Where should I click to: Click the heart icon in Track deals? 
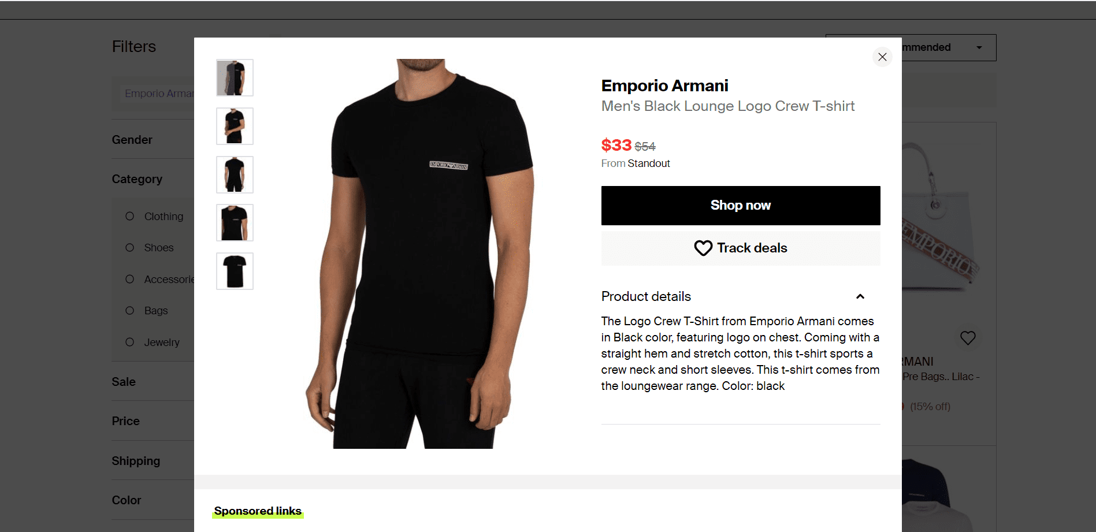click(x=703, y=248)
